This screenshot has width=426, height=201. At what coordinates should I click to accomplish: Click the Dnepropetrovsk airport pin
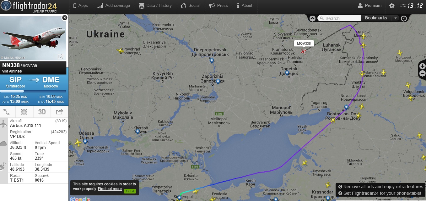212,61
